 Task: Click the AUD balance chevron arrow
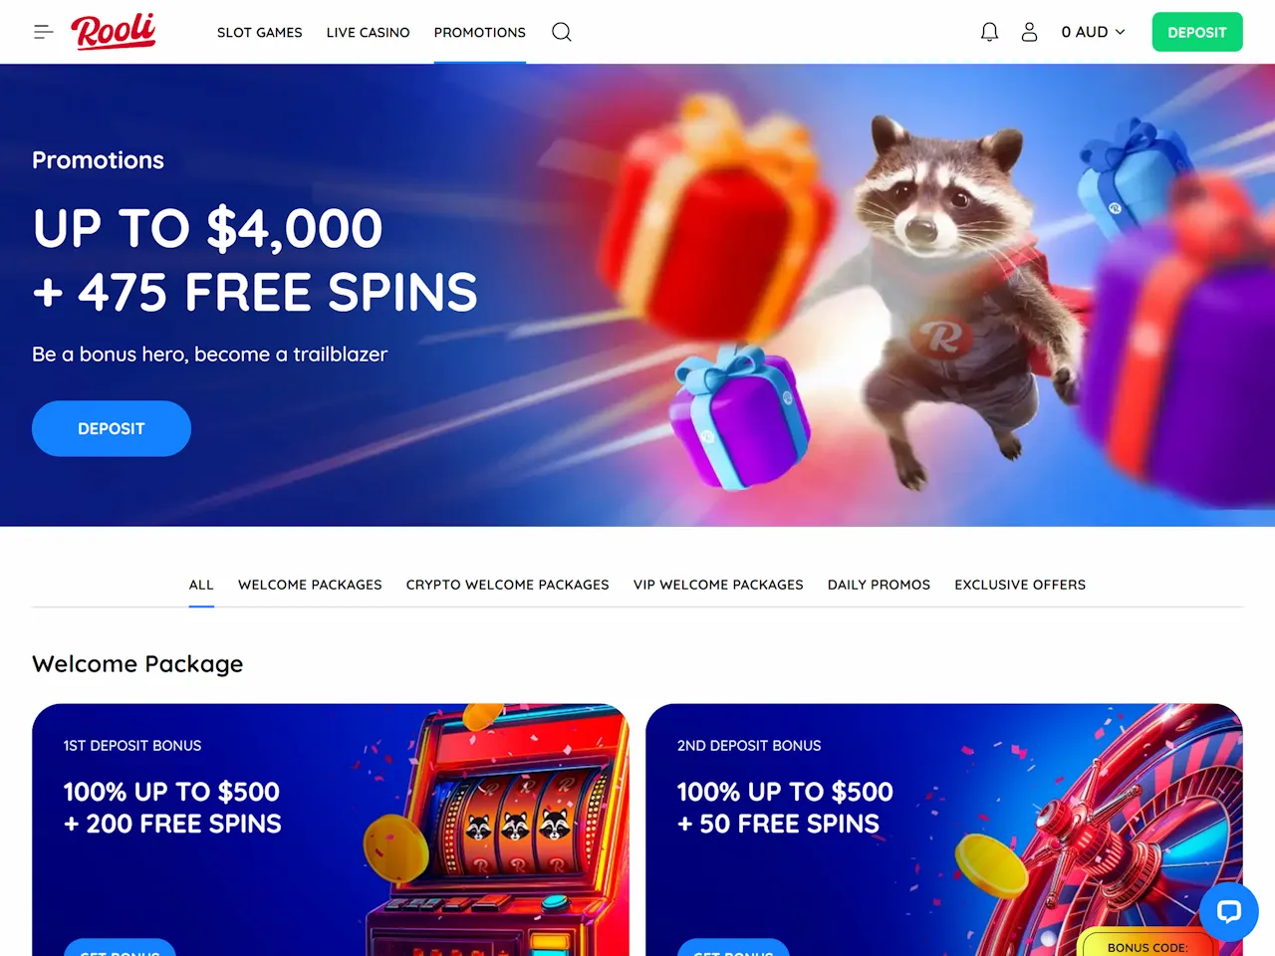[x=1120, y=32]
